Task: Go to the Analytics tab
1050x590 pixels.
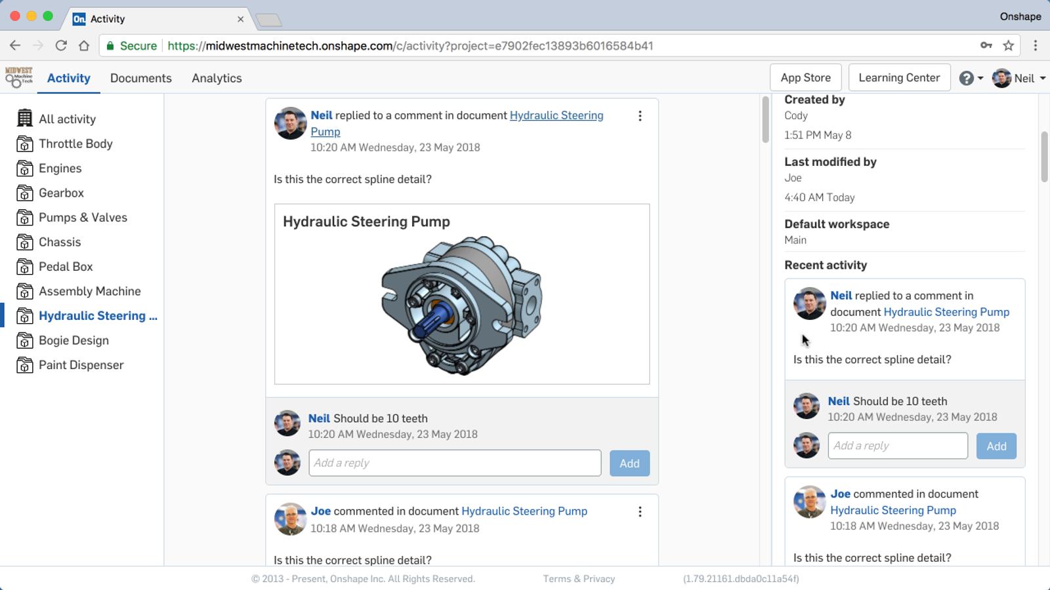Action: (217, 78)
